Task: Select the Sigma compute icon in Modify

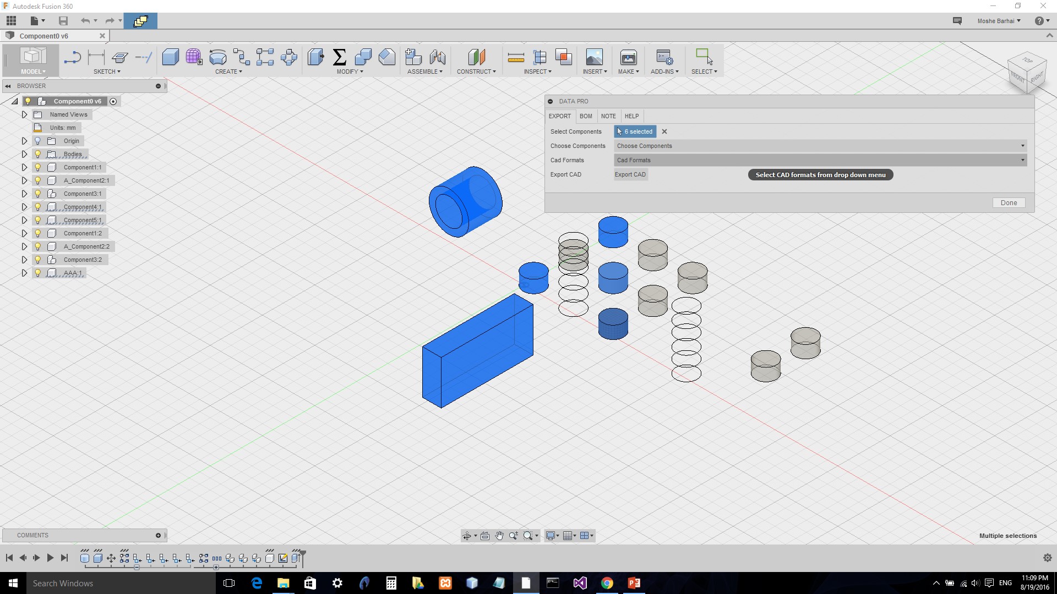Action: [x=340, y=57]
